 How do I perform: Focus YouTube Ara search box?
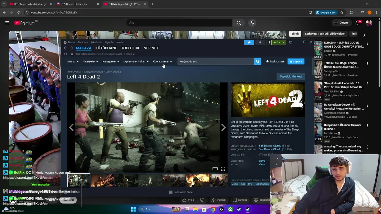pyautogui.click(x=179, y=23)
